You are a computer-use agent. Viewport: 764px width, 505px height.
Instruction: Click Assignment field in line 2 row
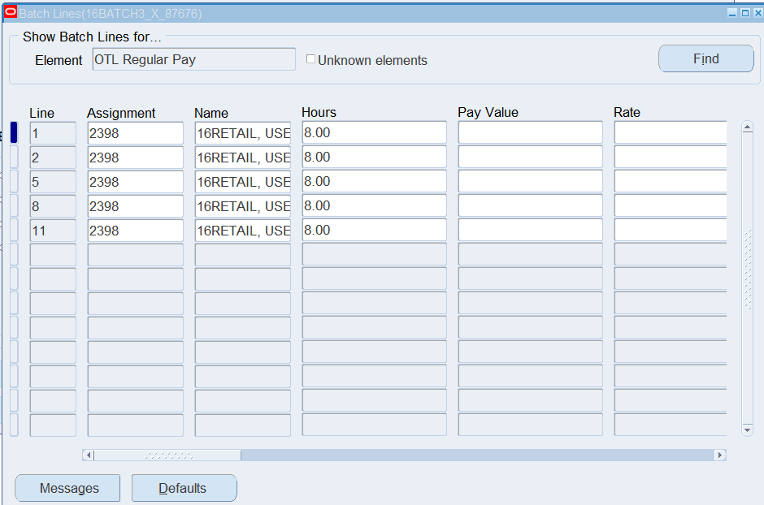[x=135, y=157]
